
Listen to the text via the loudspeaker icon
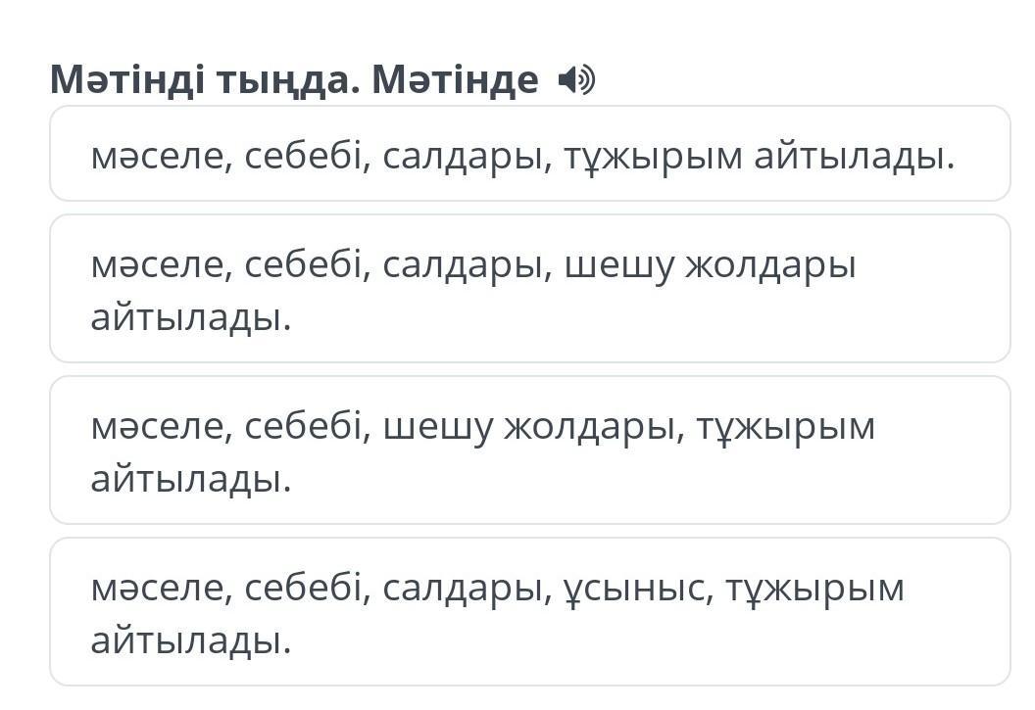[x=575, y=79]
